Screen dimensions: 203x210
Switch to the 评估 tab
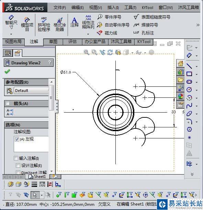[72, 42]
